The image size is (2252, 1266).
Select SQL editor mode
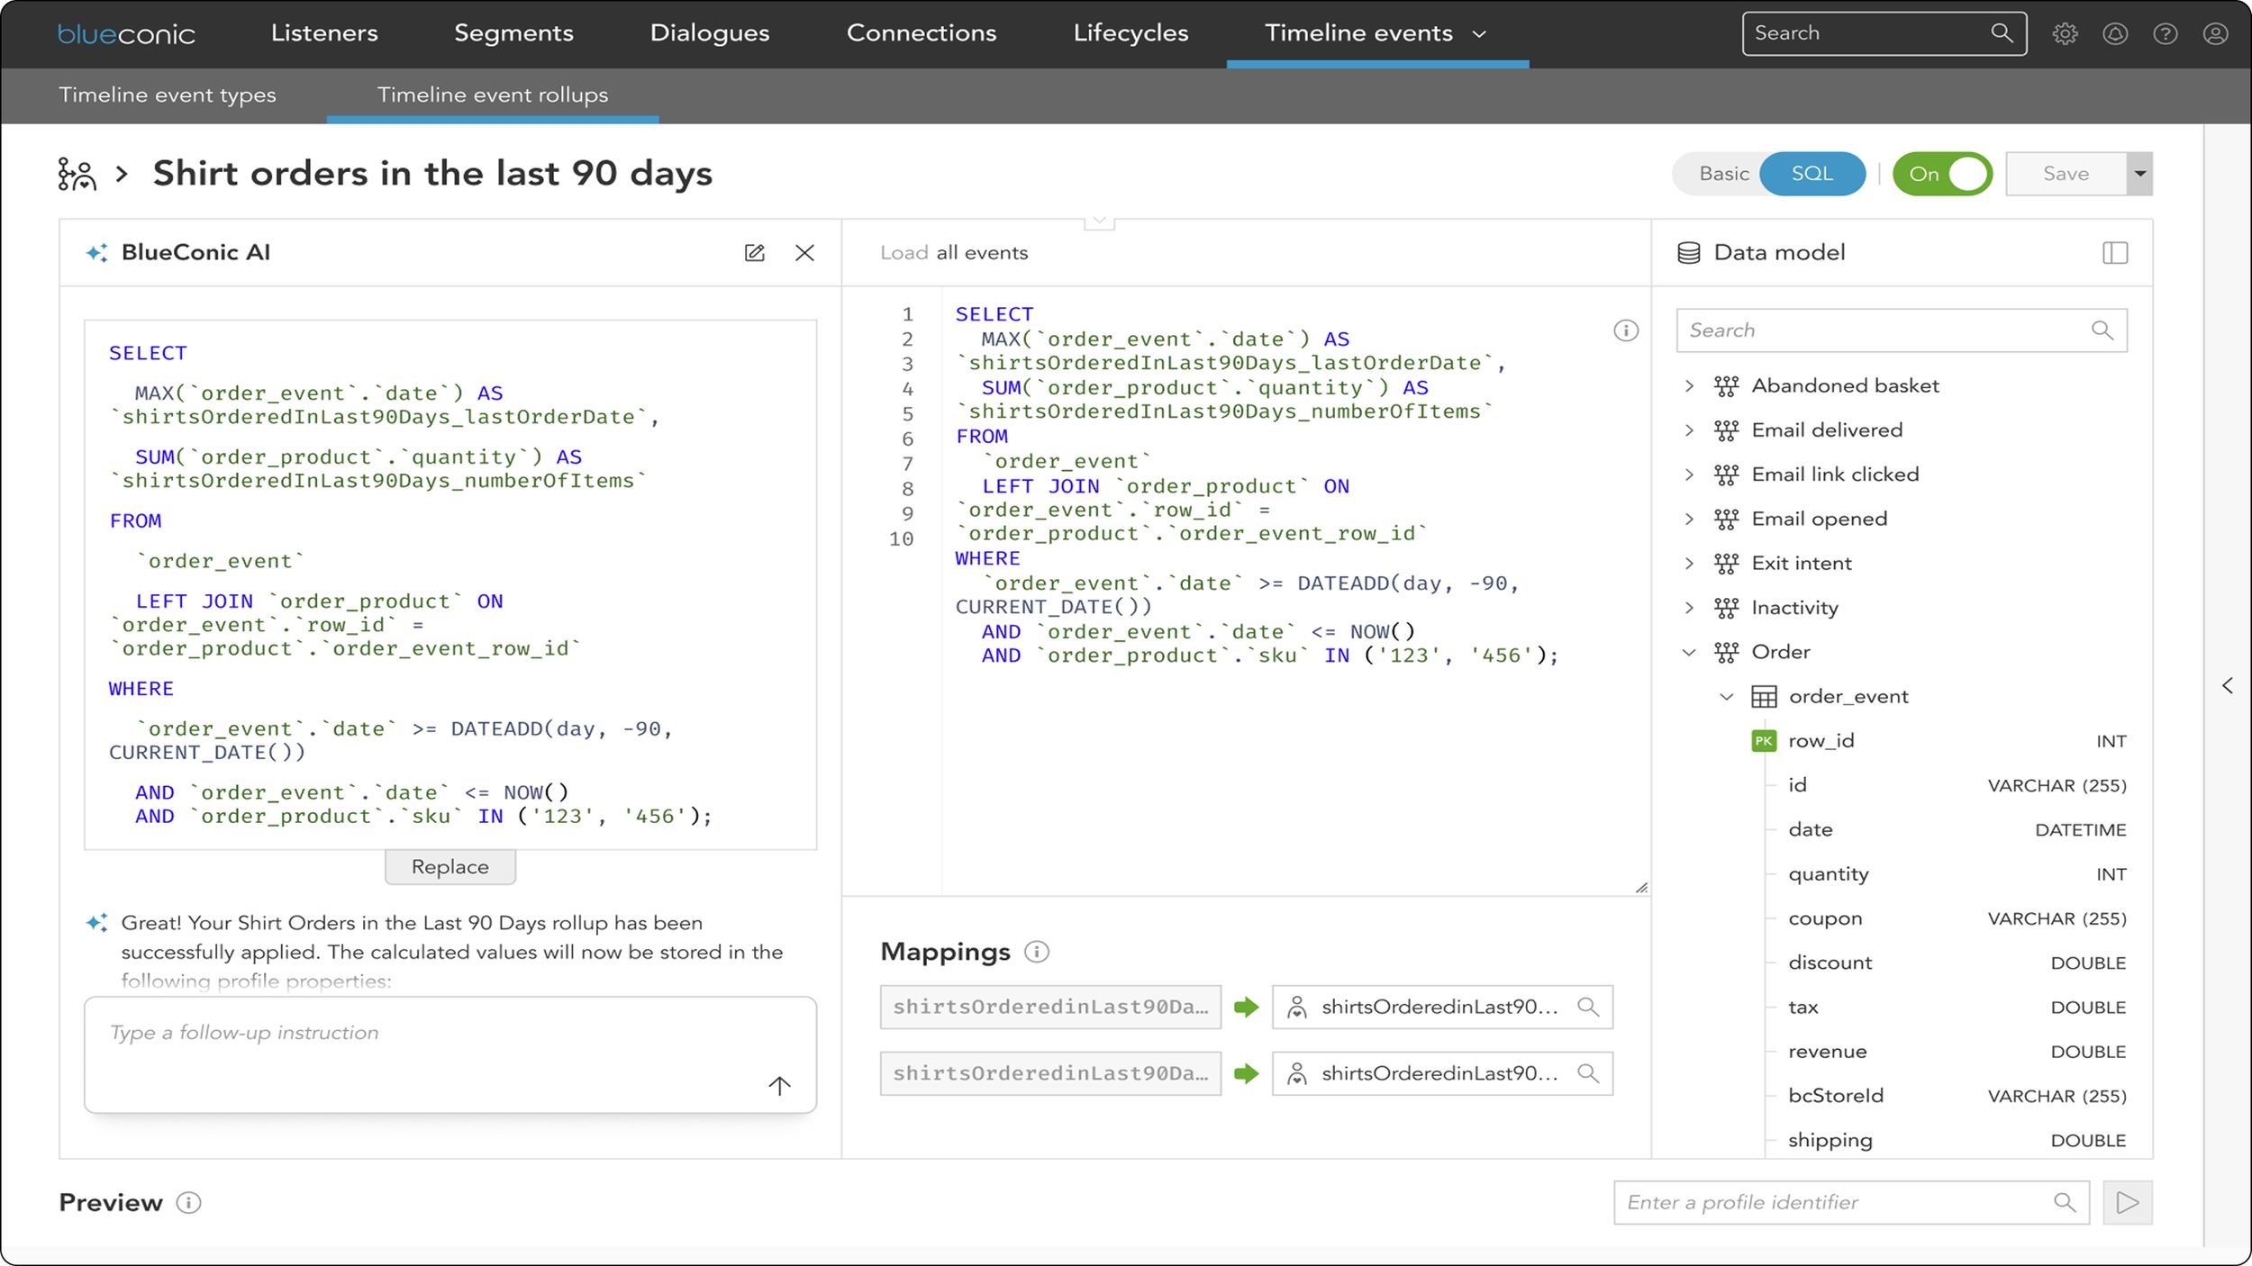(1812, 174)
